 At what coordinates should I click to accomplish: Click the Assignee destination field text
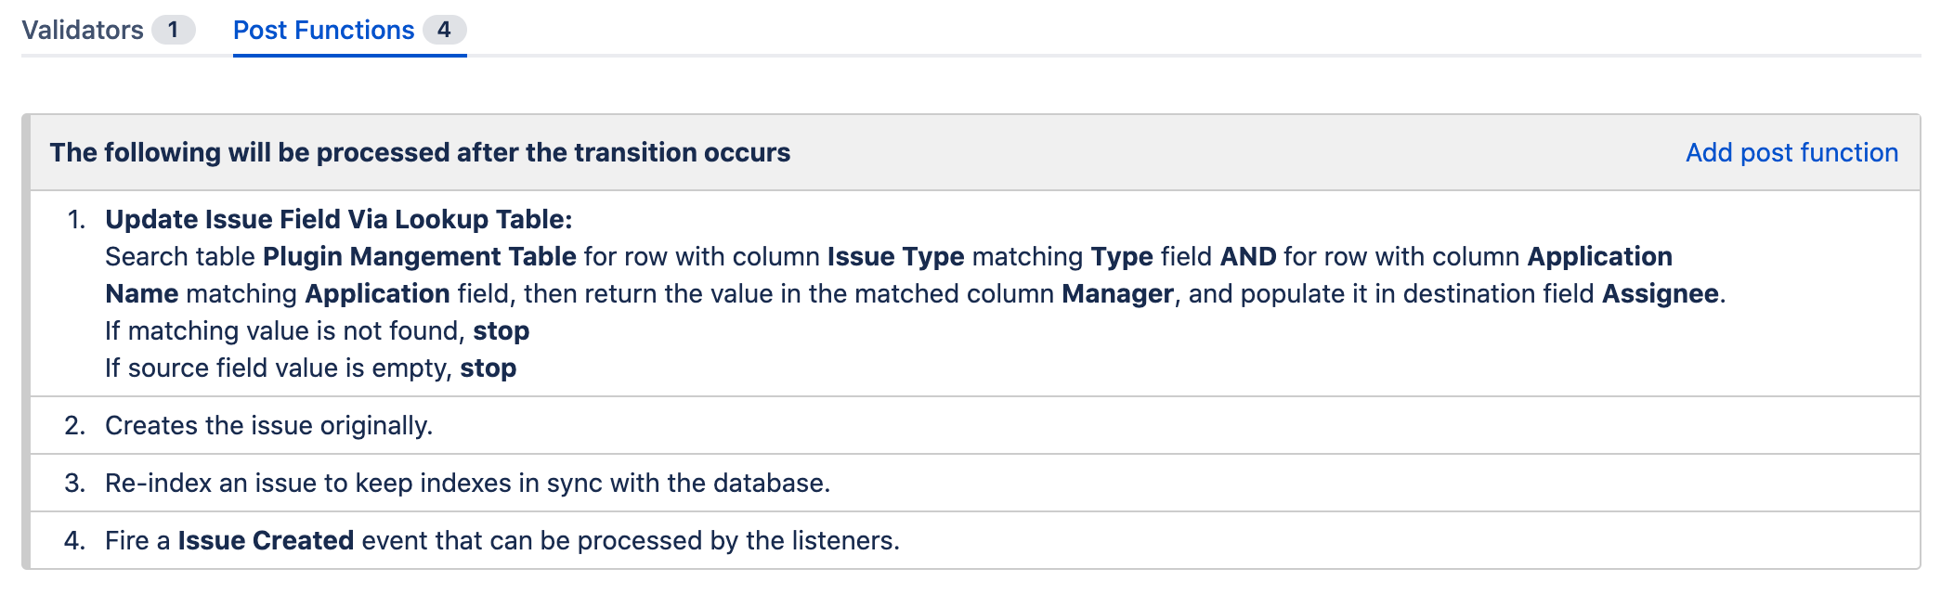1660,293
